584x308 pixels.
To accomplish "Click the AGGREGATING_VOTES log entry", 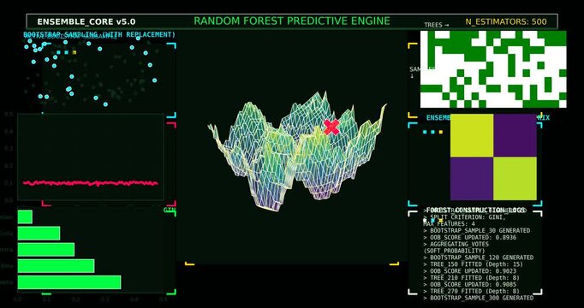I will (x=456, y=244).
